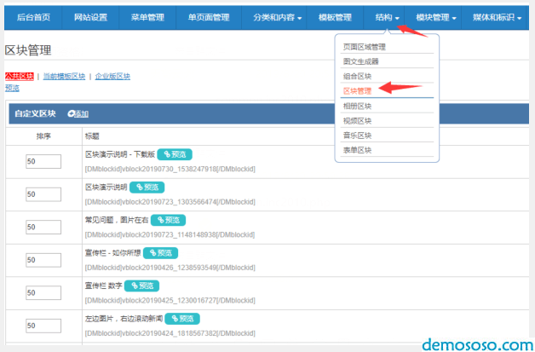The height and width of the screenshot is (352, 535).
Task: Preview the 常见问题,图片在右 block
Action: point(168,220)
